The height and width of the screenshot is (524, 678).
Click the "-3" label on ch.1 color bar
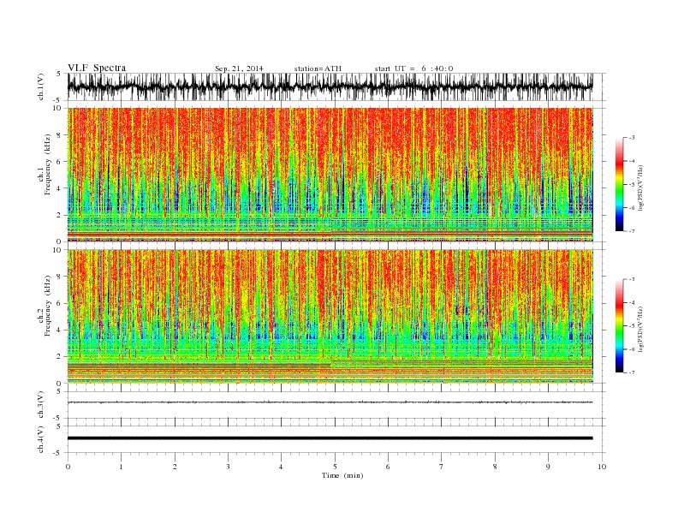(632, 138)
